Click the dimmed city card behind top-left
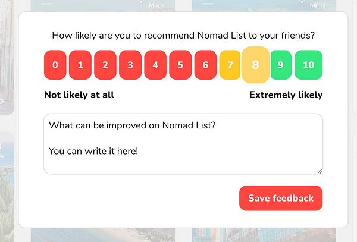357x242 pixels. click(101, 5)
